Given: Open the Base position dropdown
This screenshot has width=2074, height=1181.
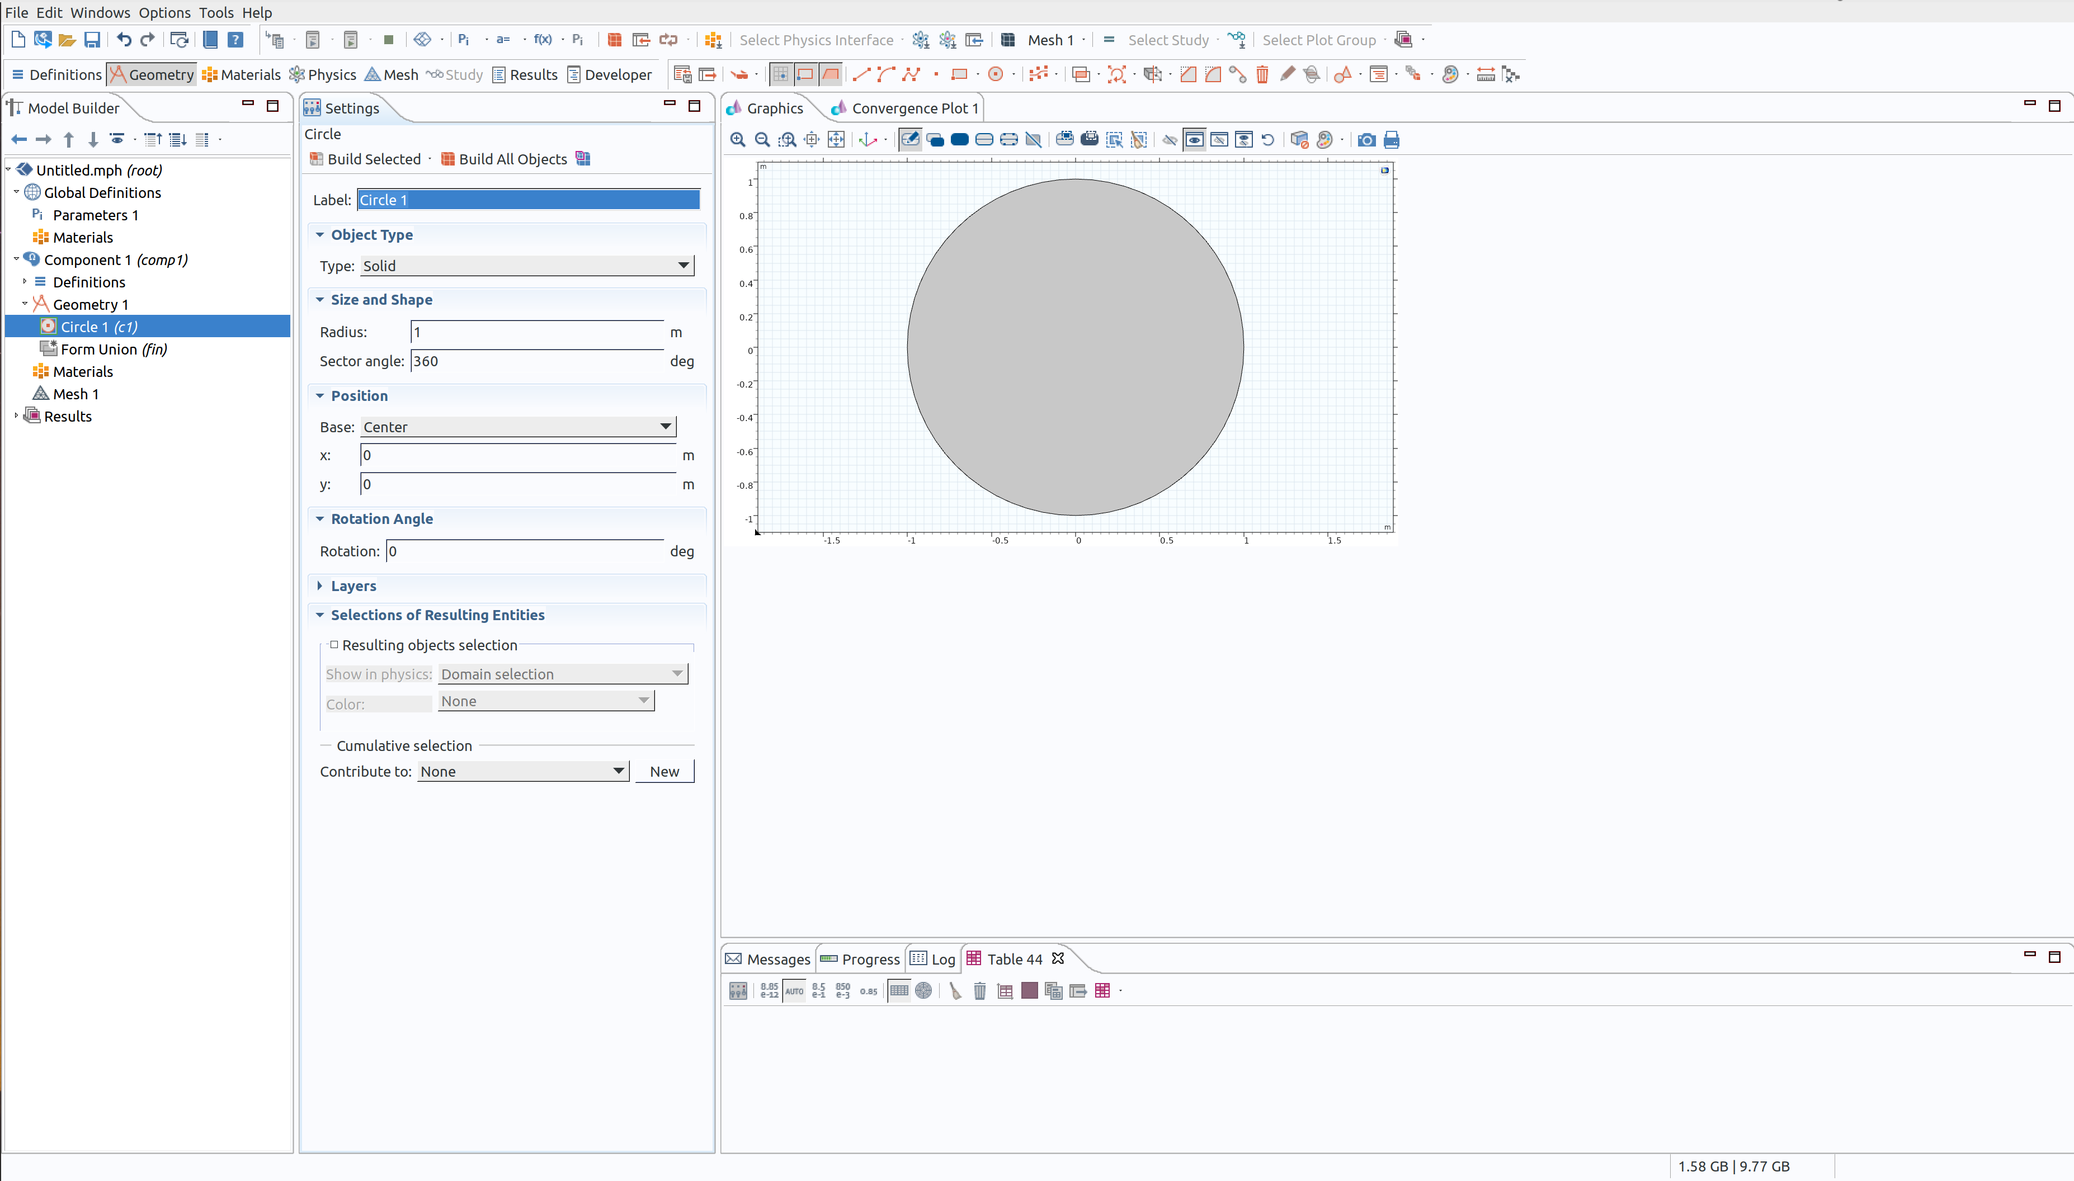Looking at the screenshot, I should [x=517, y=427].
